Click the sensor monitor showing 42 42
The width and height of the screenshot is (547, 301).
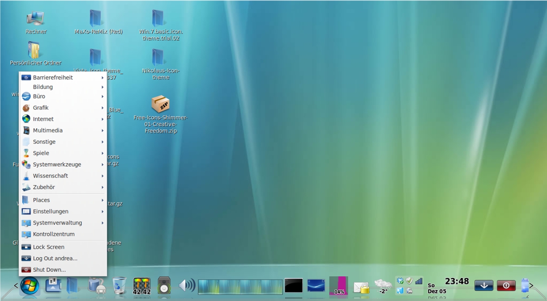(x=142, y=286)
